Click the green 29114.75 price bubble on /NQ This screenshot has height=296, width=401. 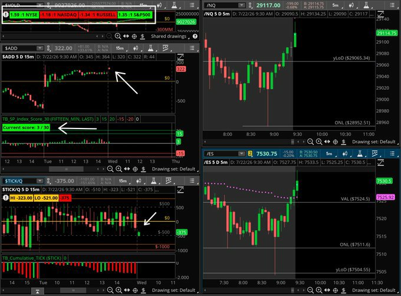click(386, 33)
